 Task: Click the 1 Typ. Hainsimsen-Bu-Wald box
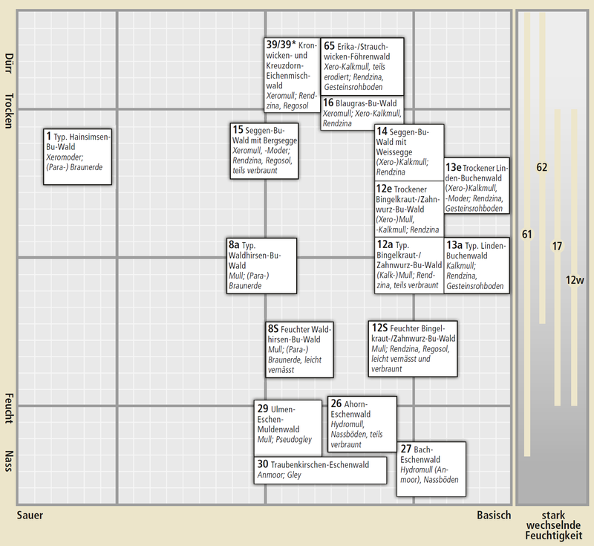click(79, 157)
